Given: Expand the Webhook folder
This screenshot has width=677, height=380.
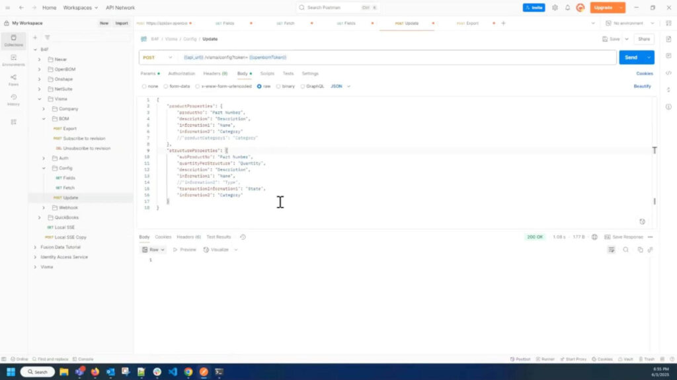Looking at the screenshot, I should pos(44,208).
